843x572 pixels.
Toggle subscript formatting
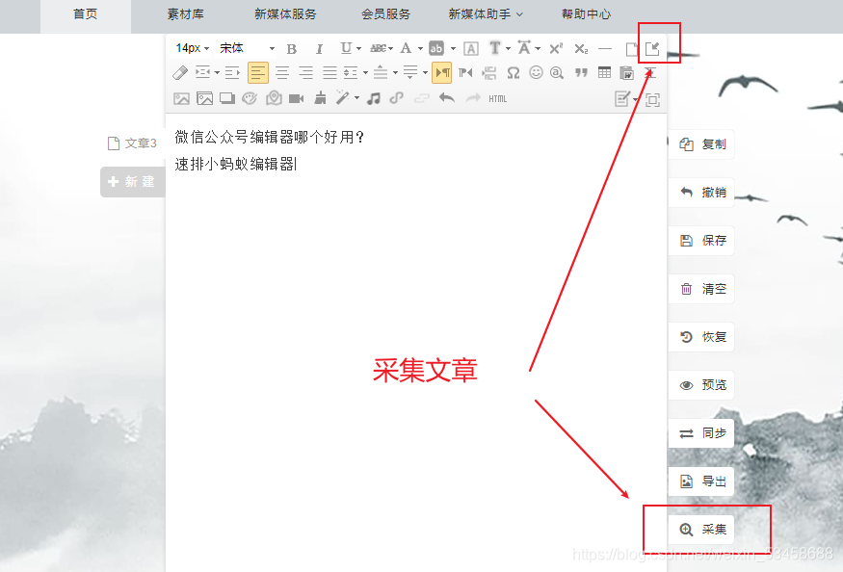pyautogui.click(x=581, y=48)
